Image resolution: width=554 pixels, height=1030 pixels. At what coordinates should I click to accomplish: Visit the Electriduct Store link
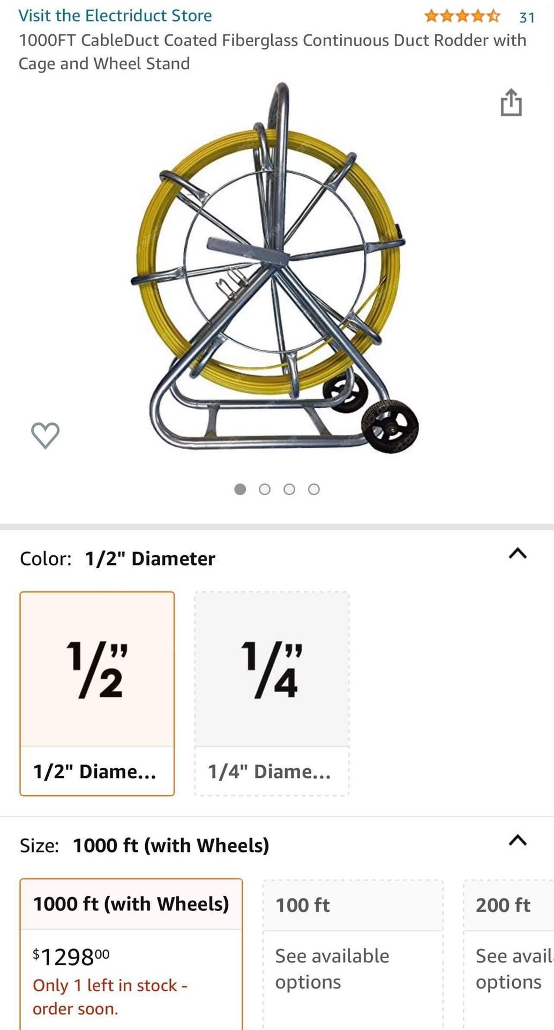(x=115, y=16)
